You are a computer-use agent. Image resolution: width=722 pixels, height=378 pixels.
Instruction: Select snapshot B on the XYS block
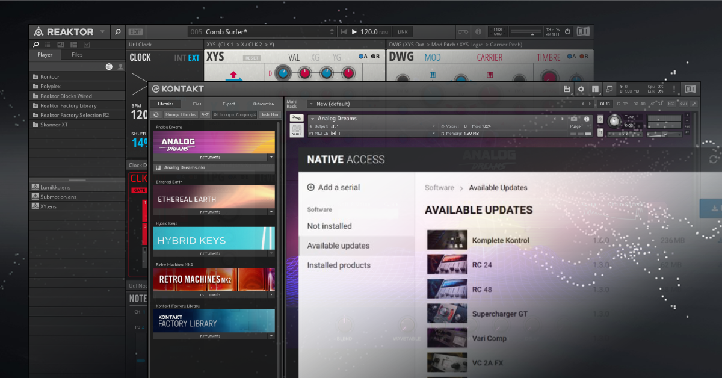click(375, 57)
